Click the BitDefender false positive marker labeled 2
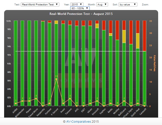This screenshot has width=162, height=125. 22,101
